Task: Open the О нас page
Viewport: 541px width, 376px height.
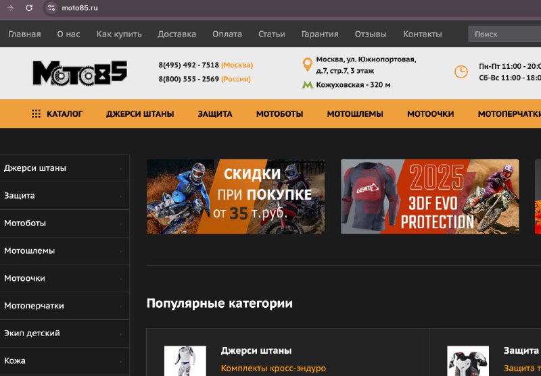Action: click(68, 34)
